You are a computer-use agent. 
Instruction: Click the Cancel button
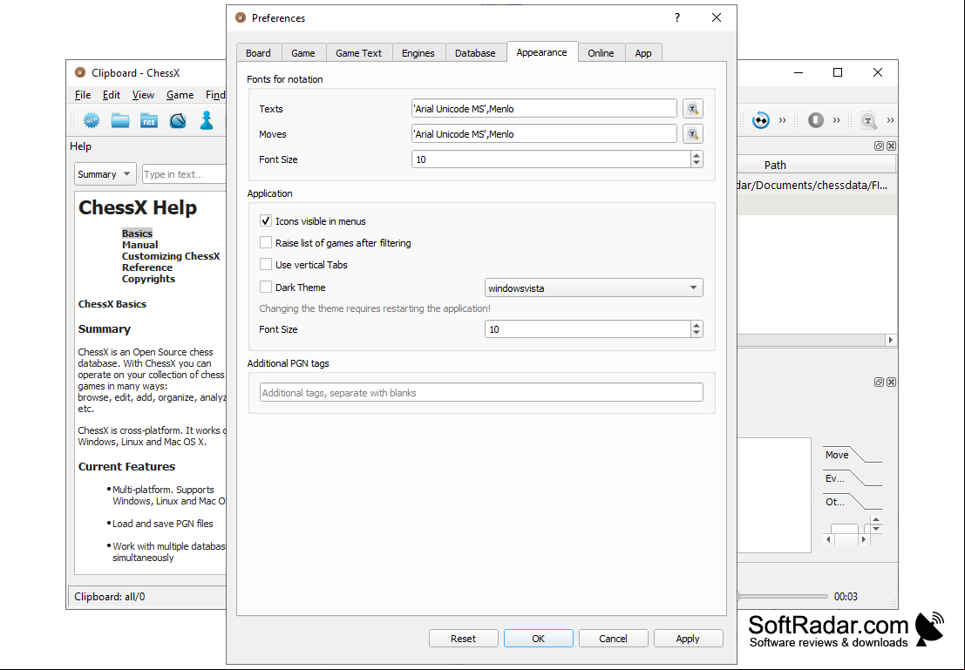pyautogui.click(x=613, y=639)
